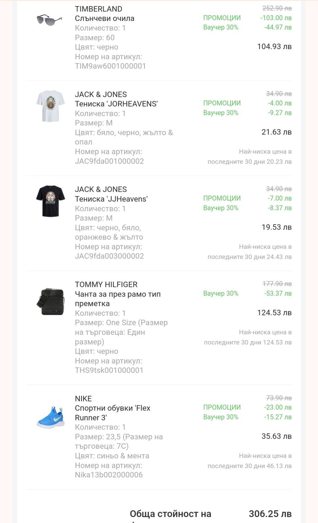
Task: Click the white JORHEAVENS t-shirt thumbnail
Action: 50,106
